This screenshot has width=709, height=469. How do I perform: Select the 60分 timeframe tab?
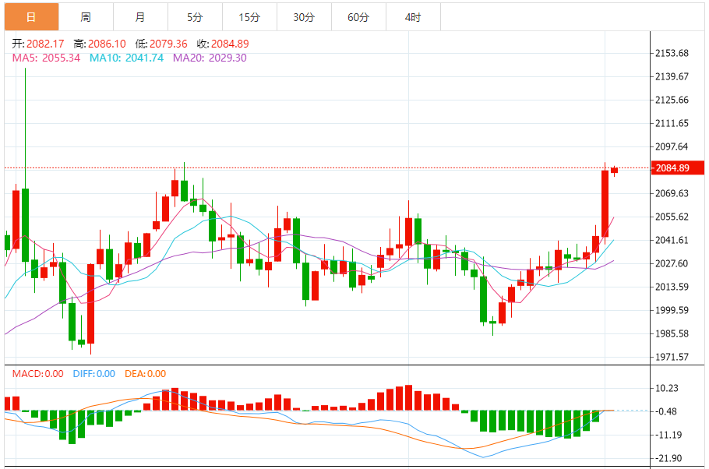coord(358,17)
